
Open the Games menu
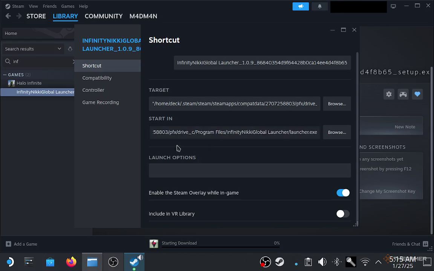pos(67,6)
